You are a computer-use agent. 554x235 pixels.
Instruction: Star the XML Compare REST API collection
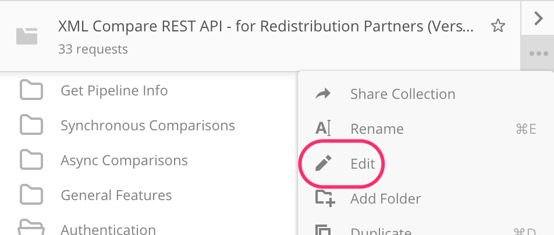[498, 26]
